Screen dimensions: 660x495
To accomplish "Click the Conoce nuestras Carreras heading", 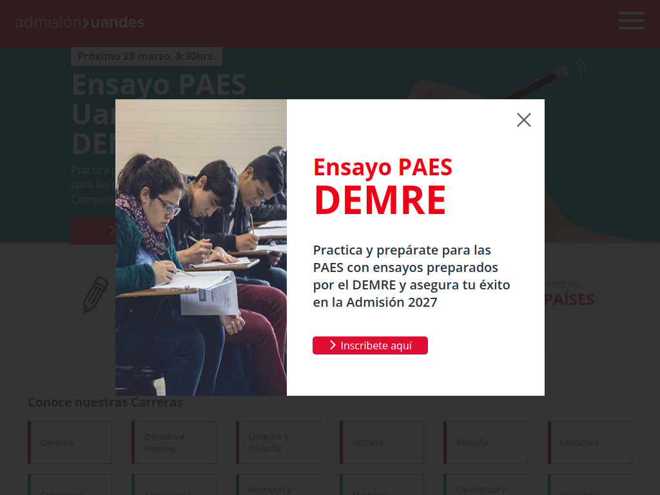I will click(105, 402).
